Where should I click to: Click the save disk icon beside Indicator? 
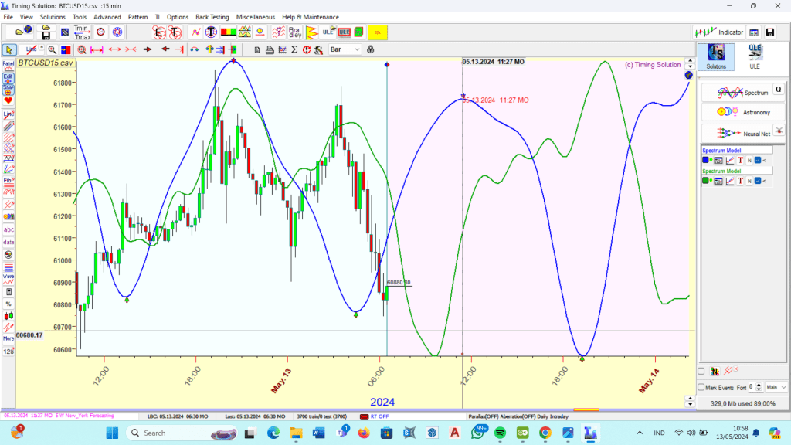pos(754,32)
